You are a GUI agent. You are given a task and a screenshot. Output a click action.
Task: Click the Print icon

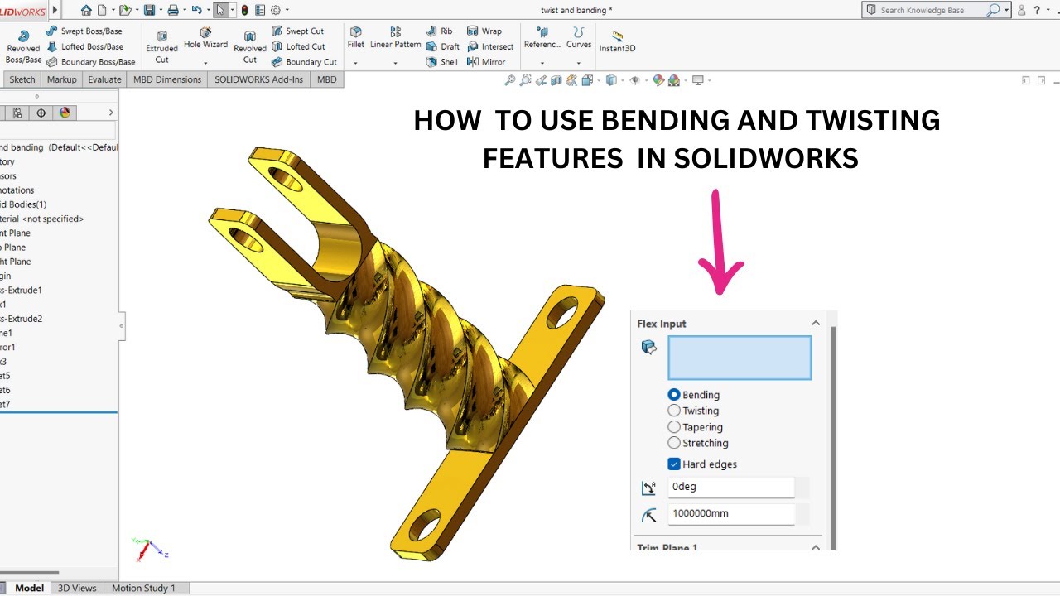point(173,10)
